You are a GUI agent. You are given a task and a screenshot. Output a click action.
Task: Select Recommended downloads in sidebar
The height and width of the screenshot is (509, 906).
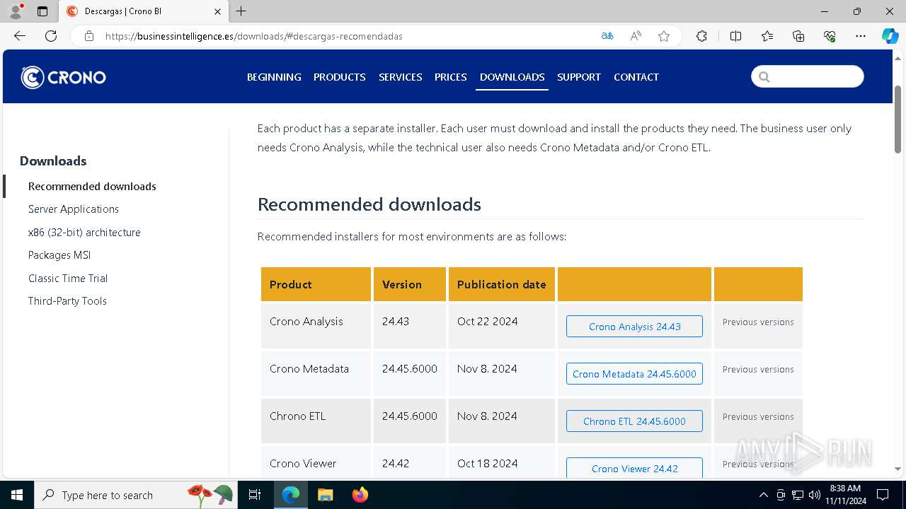[x=92, y=187]
